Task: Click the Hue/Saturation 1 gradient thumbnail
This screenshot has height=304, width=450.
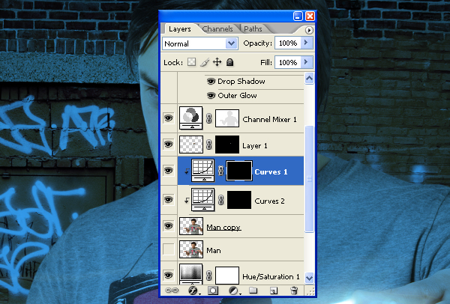Action: coord(190,274)
